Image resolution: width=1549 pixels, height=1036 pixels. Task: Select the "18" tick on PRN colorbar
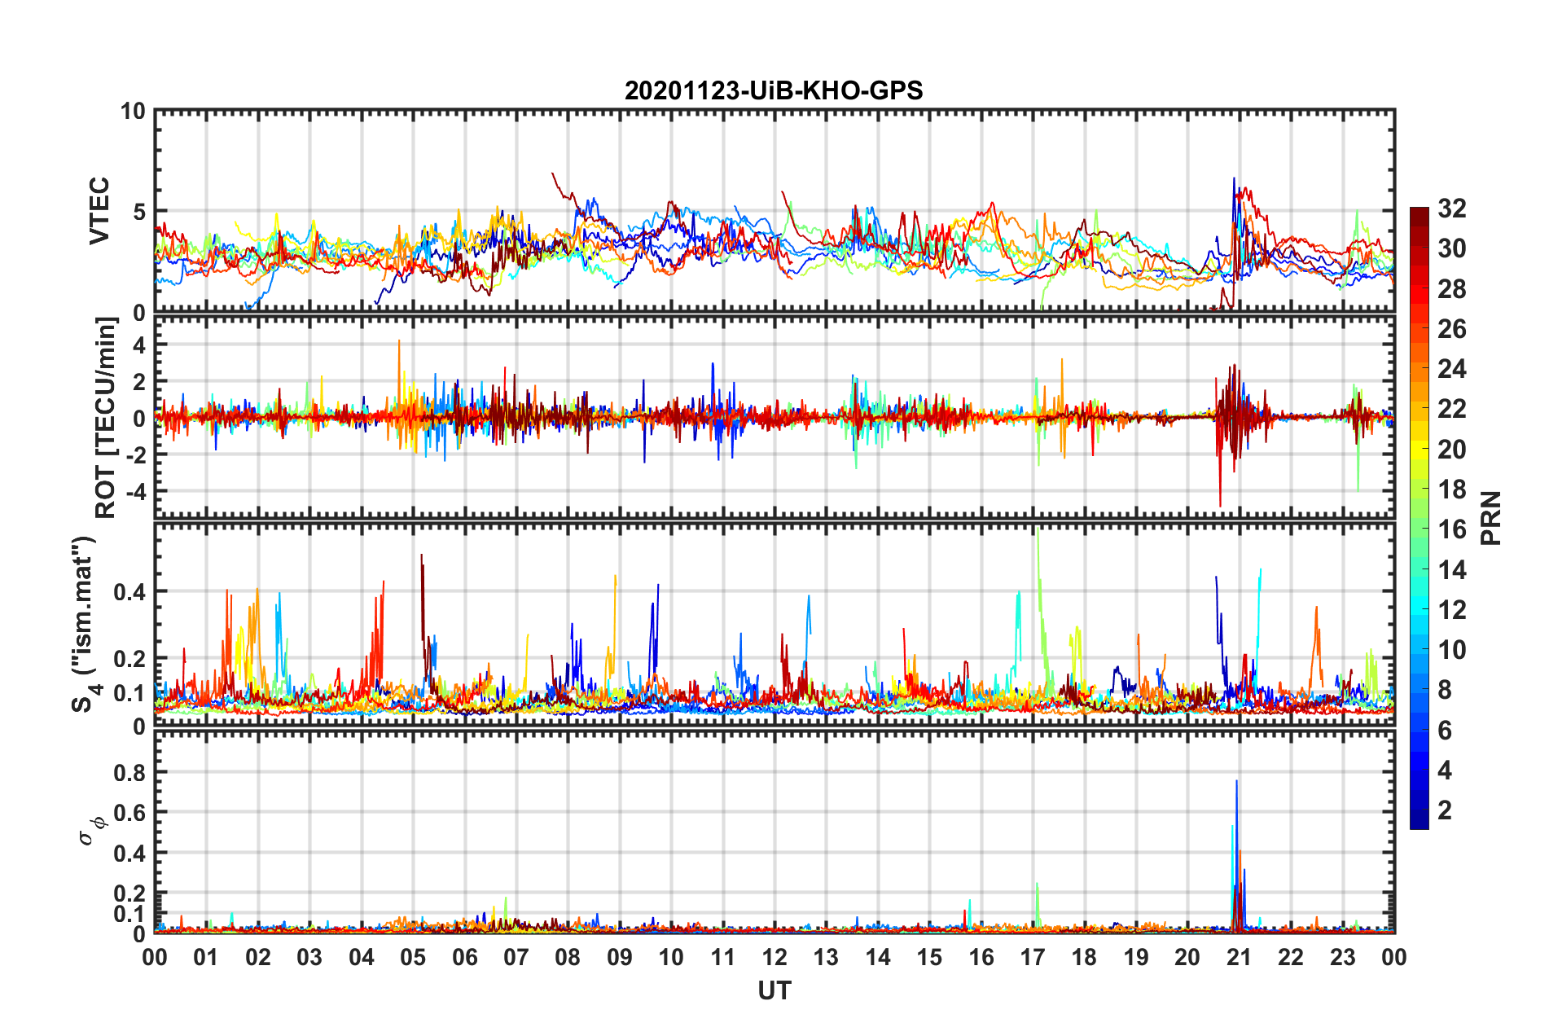(1451, 489)
